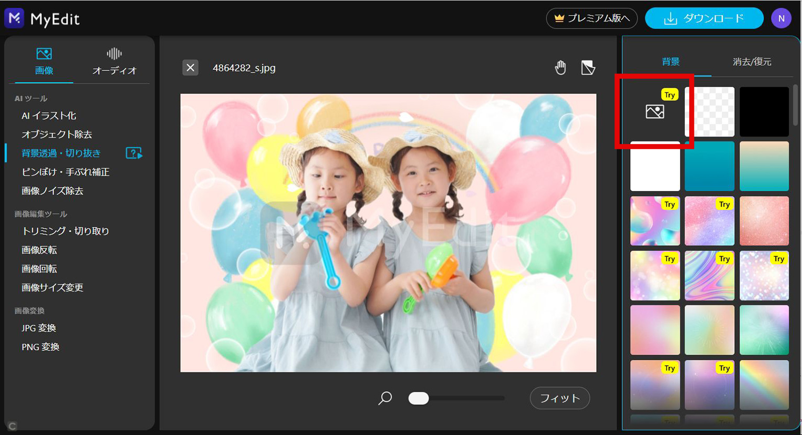Image resolution: width=802 pixels, height=435 pixels.
Task: Select the solid black background swatch
Action: pos(764,111)
